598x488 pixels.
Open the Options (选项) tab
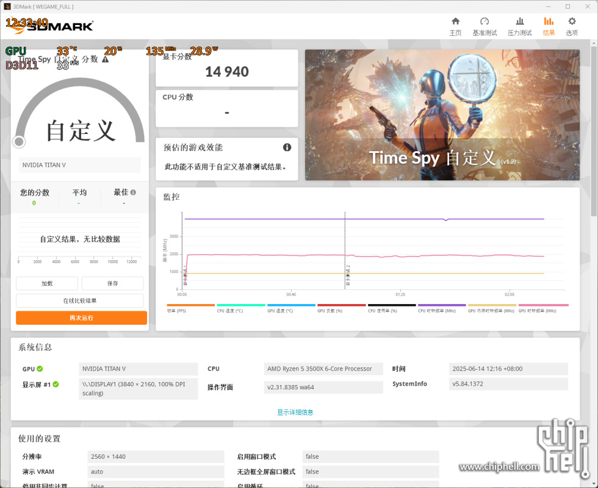click(572, 27)
